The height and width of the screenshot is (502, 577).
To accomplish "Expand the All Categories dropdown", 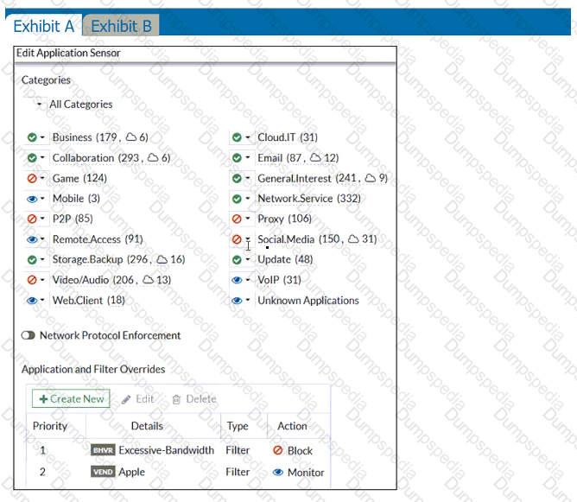I will [x=39, y=105].
